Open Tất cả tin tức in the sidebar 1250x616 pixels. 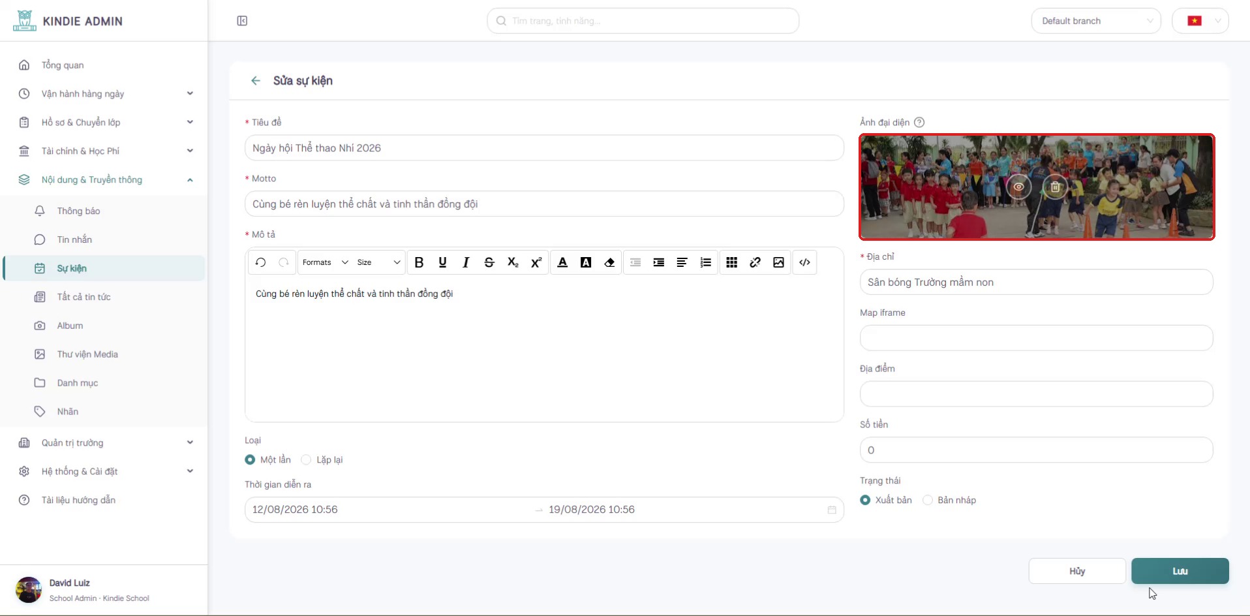point(104,297)
